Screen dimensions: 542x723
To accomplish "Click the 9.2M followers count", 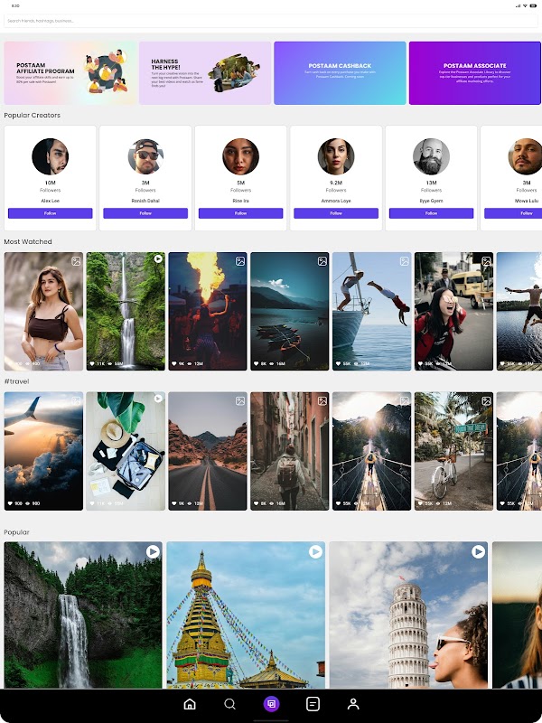I will click(x=336, y=183).
